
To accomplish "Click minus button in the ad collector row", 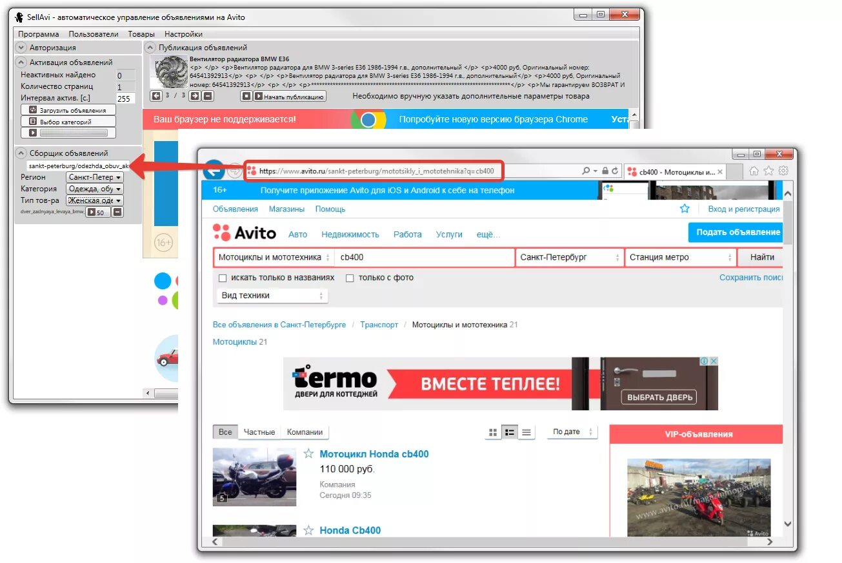I will 117,212.
